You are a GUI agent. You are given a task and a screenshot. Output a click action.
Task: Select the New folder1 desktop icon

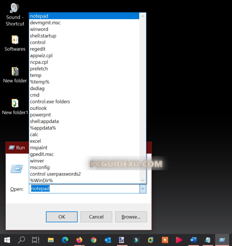[15, 107]
